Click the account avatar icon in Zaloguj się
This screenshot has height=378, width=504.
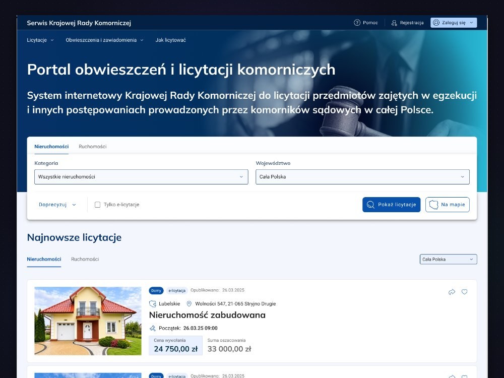[436, 23]
